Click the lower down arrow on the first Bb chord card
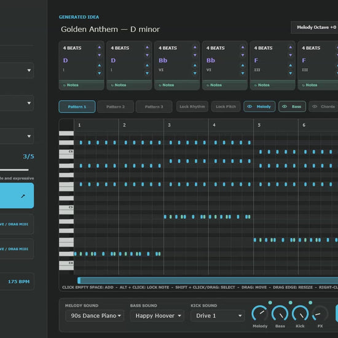 click(x=195, y=73)
